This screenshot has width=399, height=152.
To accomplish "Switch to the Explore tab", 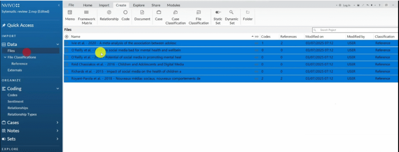I will coord(139,5).
